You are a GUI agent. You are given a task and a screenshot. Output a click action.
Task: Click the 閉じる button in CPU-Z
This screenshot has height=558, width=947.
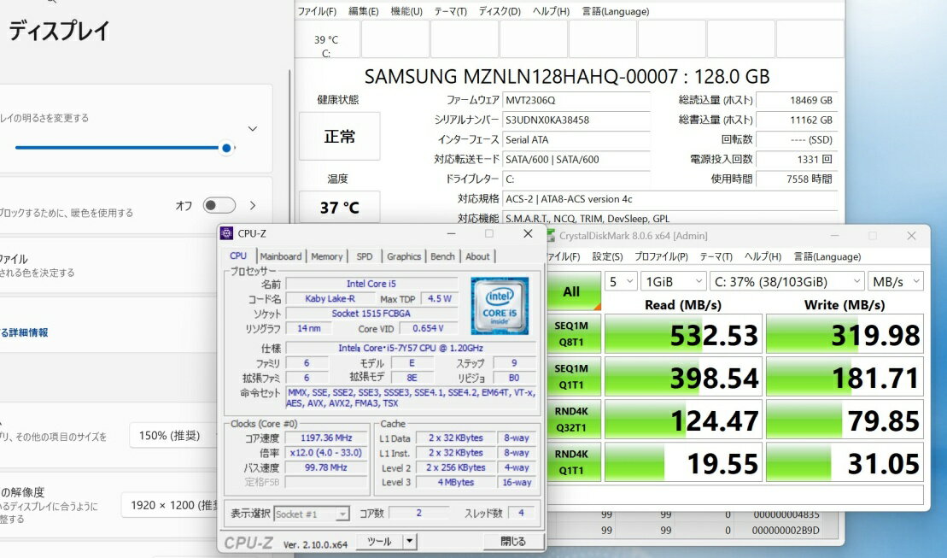512,541
